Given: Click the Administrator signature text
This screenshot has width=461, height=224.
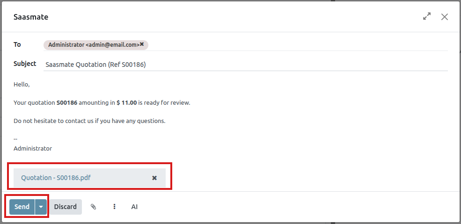Looking at the screenshot, I should point(33,148).
